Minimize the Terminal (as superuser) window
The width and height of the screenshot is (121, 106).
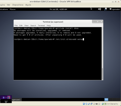[94, 22]
